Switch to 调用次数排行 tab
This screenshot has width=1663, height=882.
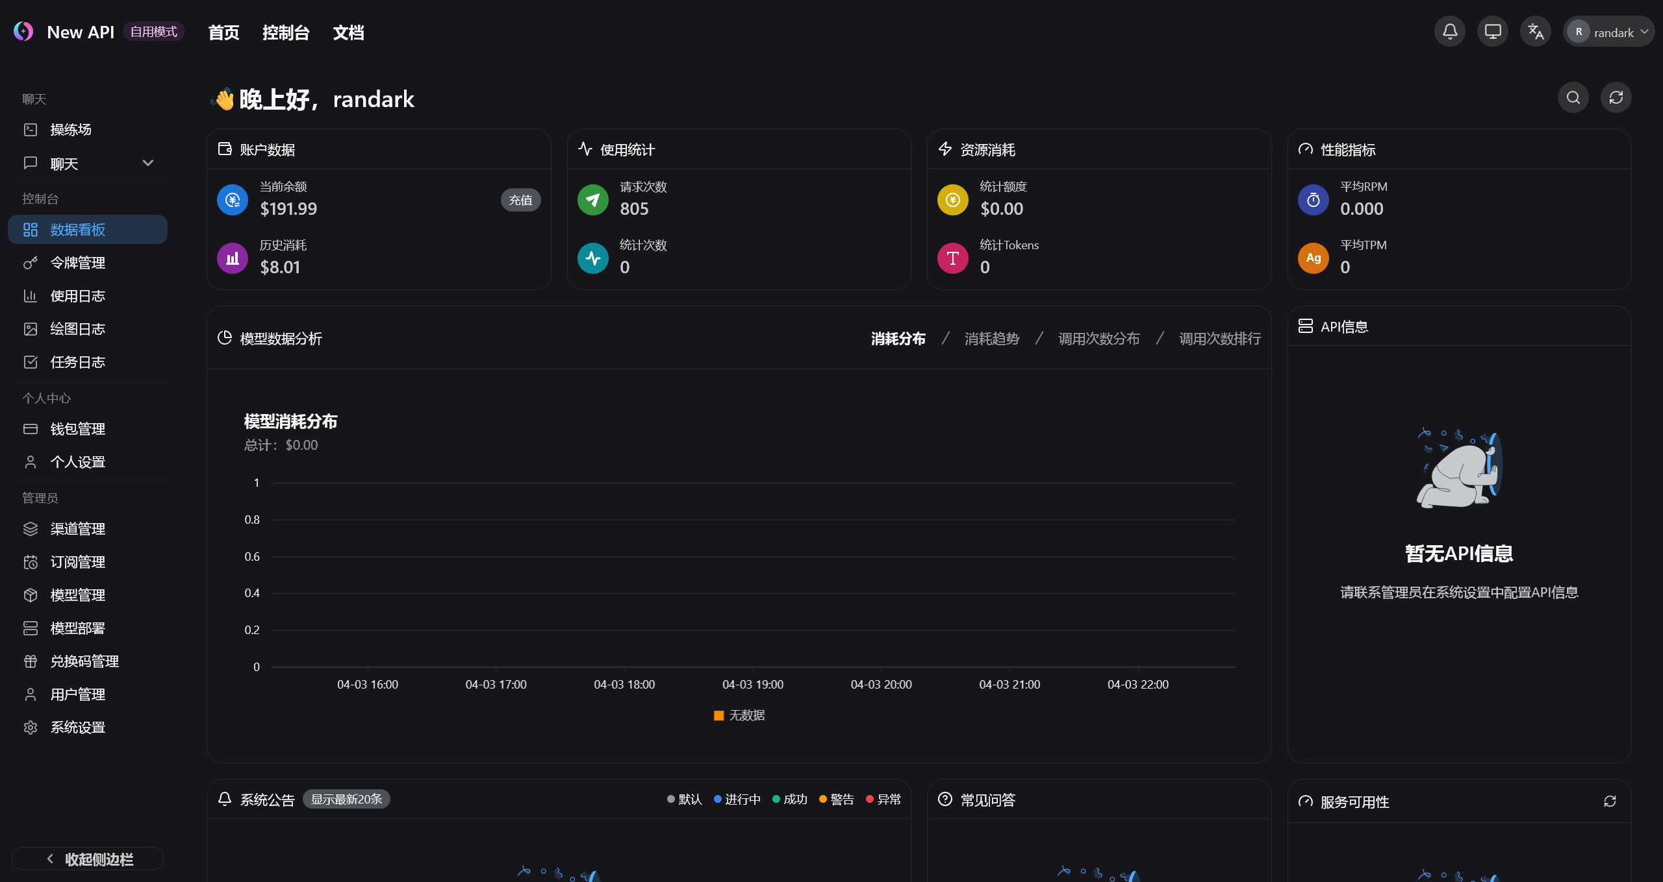(1219, 339)
